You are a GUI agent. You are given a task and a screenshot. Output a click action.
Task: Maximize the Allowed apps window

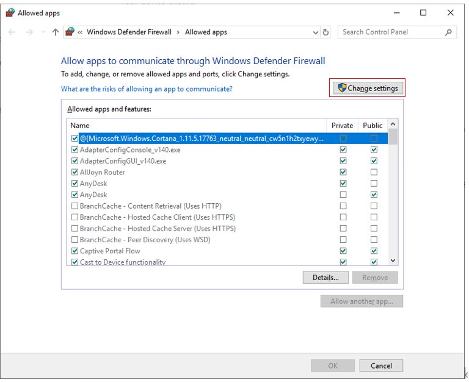click(x=423, y=13)
